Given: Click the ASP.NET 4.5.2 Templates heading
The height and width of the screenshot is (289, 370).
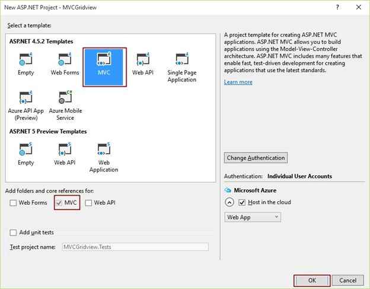Looking at the screenshot, I should click(42, 42).
